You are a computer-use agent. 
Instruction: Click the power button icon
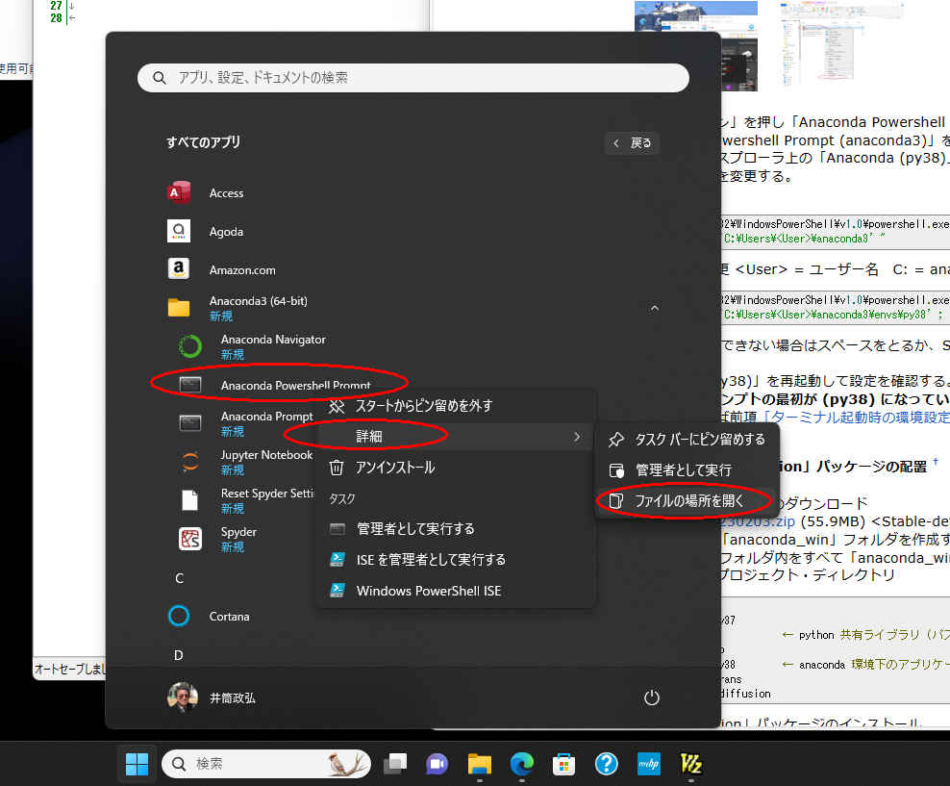pyautogui.click(x=651, y=697)
